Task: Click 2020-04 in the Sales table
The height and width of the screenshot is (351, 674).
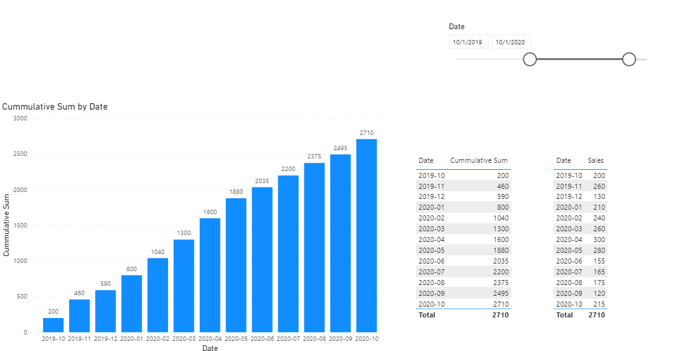Action: coord(569,239)
